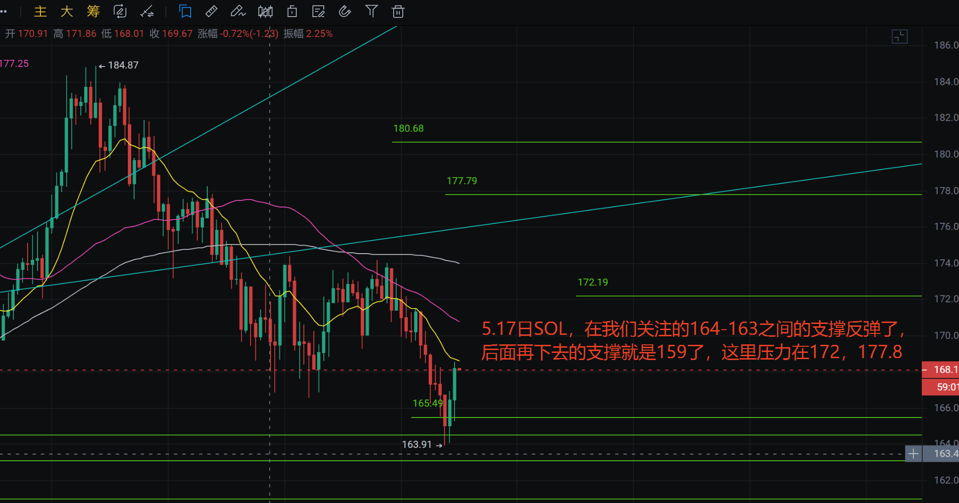Click the line swap drawing icon
Image resolution: width=959 pixels, height=503 pixels.
point(147,11)
